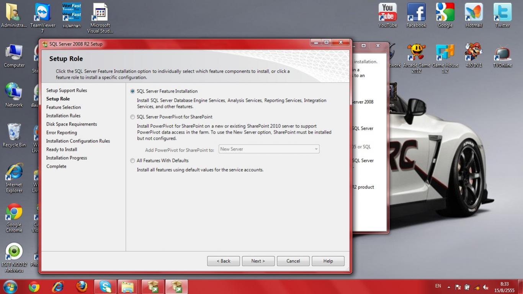Open the Administrator folder desktop icon
Image resolution: width=523 pixels, height=294 pixels.
(x=14, y=16)
